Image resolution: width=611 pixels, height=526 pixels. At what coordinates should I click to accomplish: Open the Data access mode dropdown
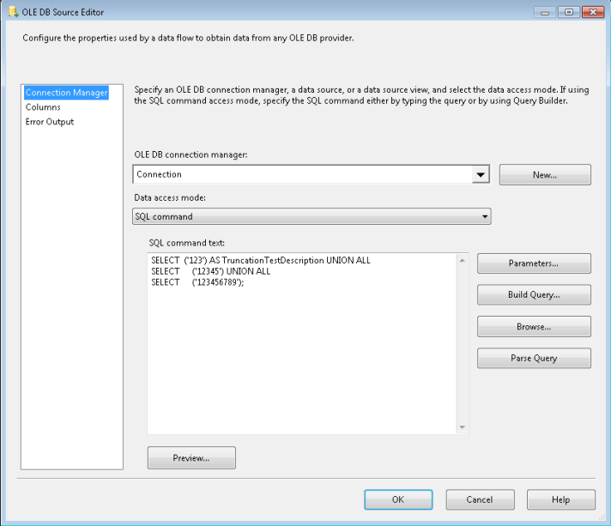[x=312, y=216]
